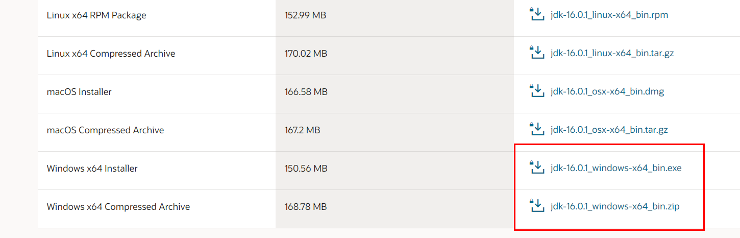Open the jdk-16.0.1_osx-x64_bin.tar.gz link
The width and height of the screenshot is (740, 238).
pyautogui.click(x=609, y=130)
